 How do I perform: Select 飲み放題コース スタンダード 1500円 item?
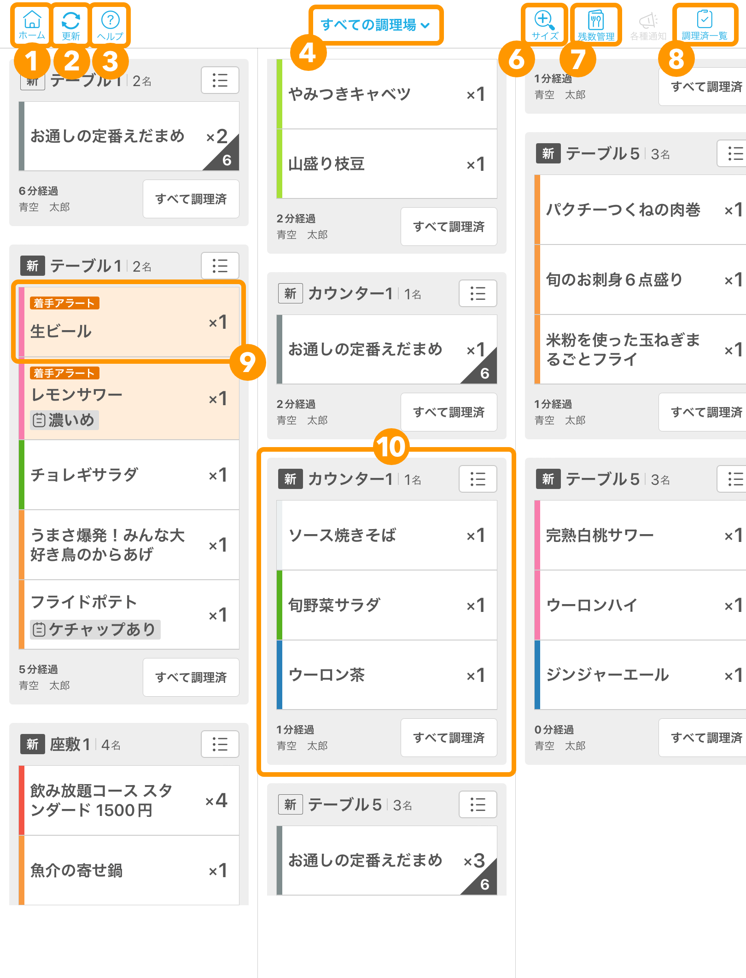point(129,800)
